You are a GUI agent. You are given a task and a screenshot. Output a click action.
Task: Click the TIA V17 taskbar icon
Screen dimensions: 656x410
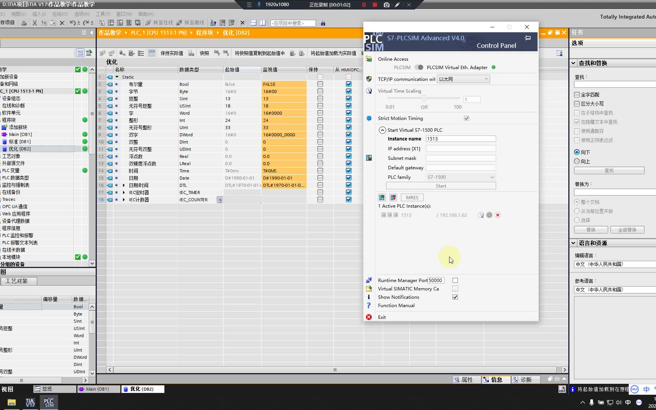(x=30, y=402)
